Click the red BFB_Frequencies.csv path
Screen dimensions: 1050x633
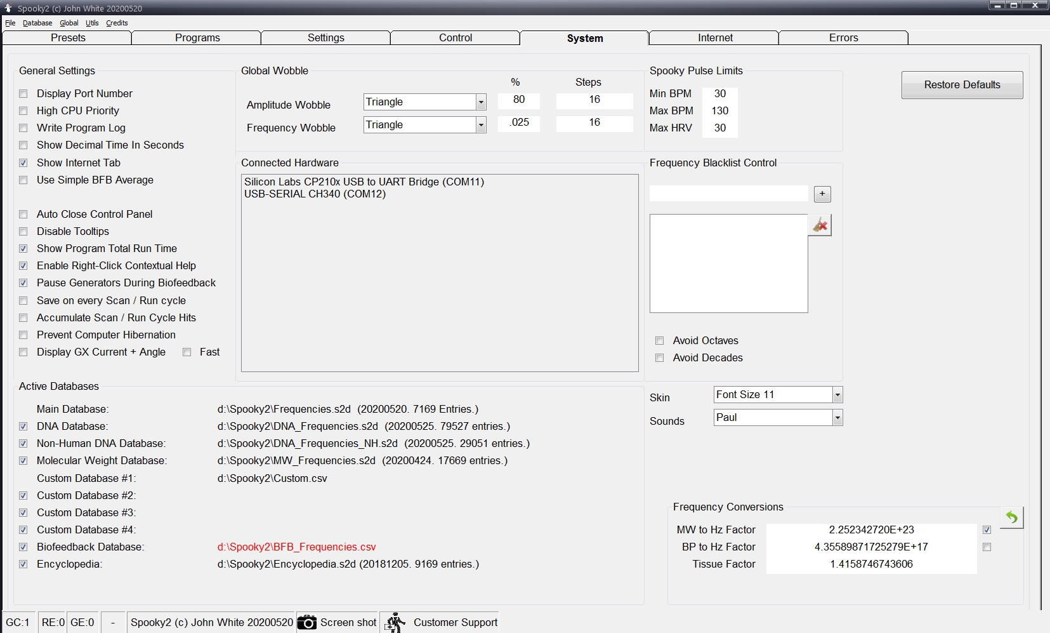coord(296,547)
